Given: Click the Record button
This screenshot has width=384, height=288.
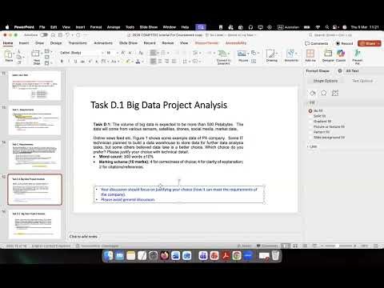Looking at the screenshot, I should pos(344,43).
